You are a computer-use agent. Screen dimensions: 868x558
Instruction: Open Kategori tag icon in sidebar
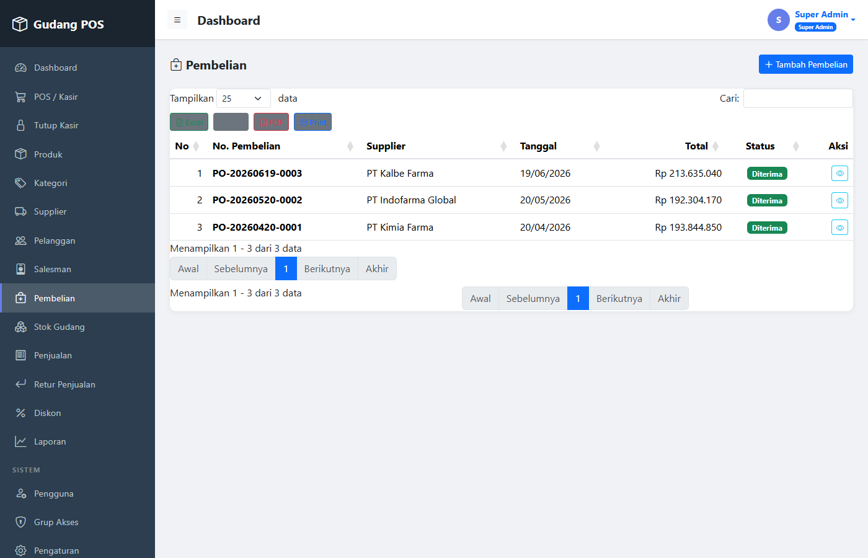point(20,183)
